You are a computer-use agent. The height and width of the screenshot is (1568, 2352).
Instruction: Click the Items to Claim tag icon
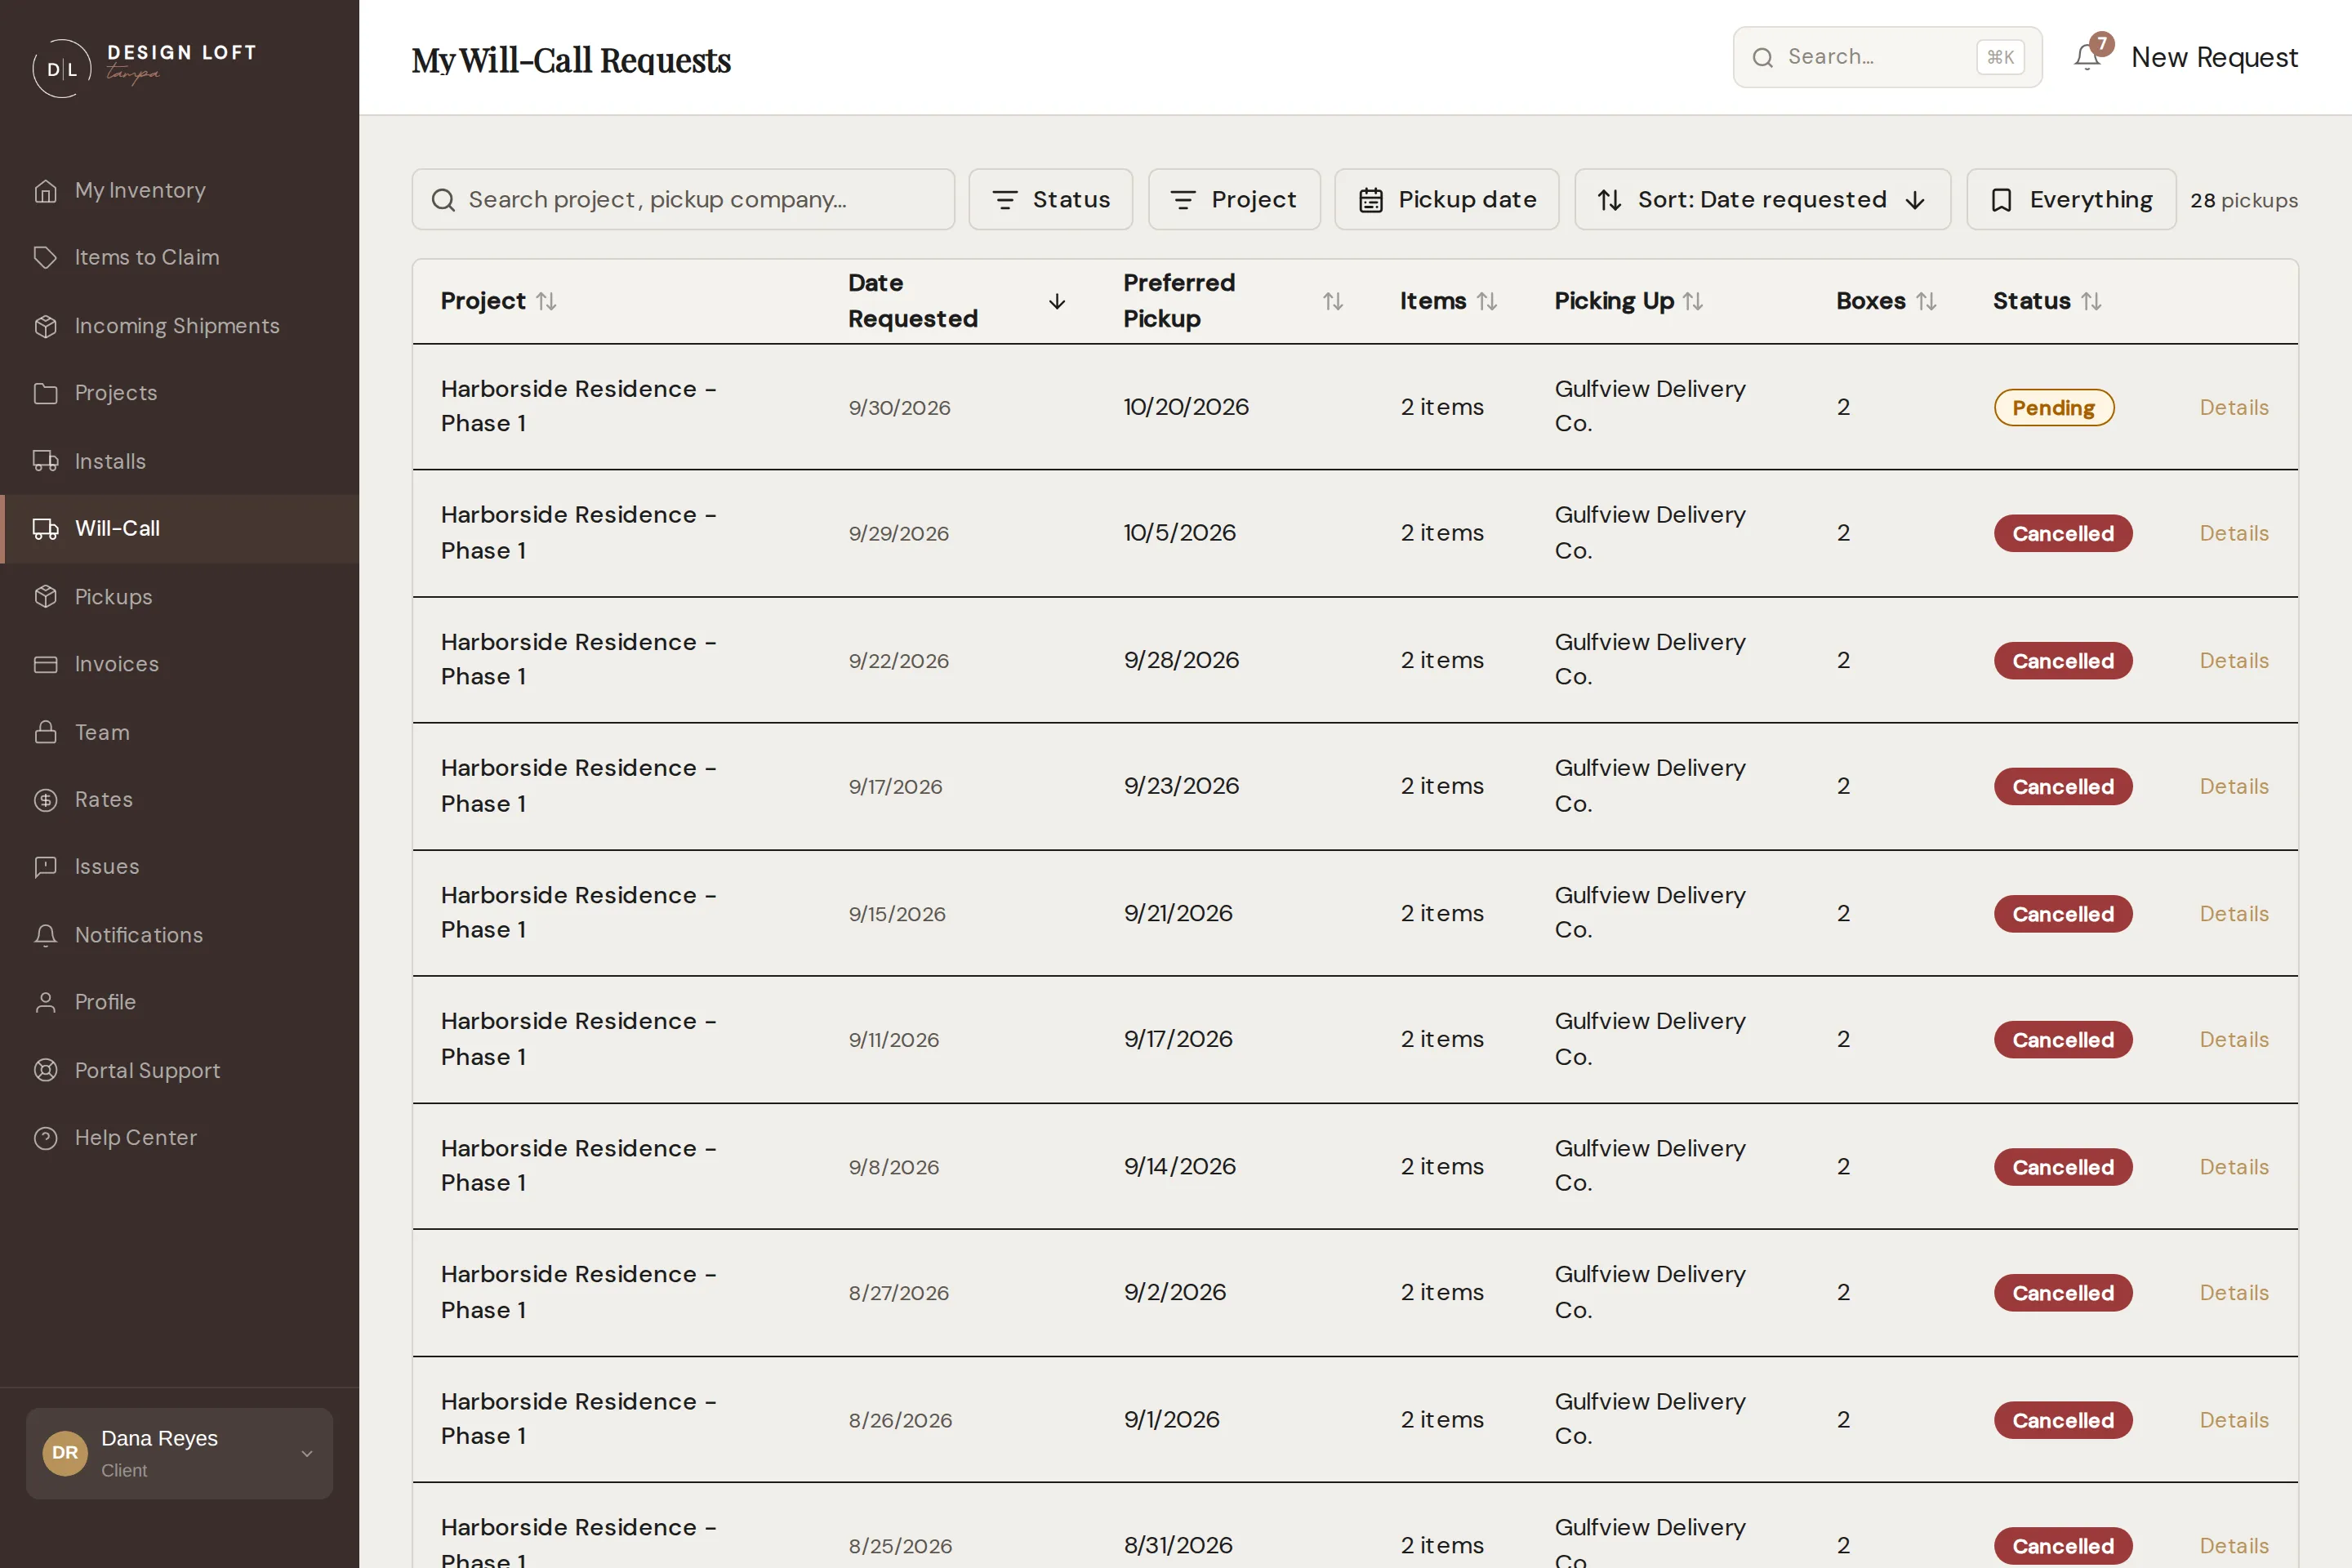coord(45,257)
